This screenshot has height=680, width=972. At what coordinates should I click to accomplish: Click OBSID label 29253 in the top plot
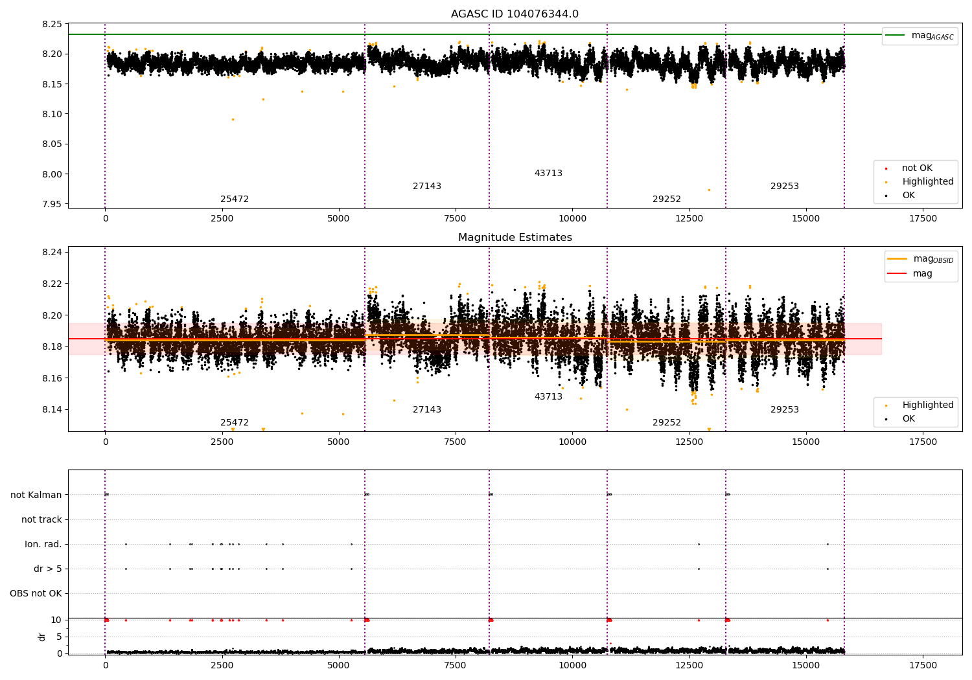tap(785, 187)
